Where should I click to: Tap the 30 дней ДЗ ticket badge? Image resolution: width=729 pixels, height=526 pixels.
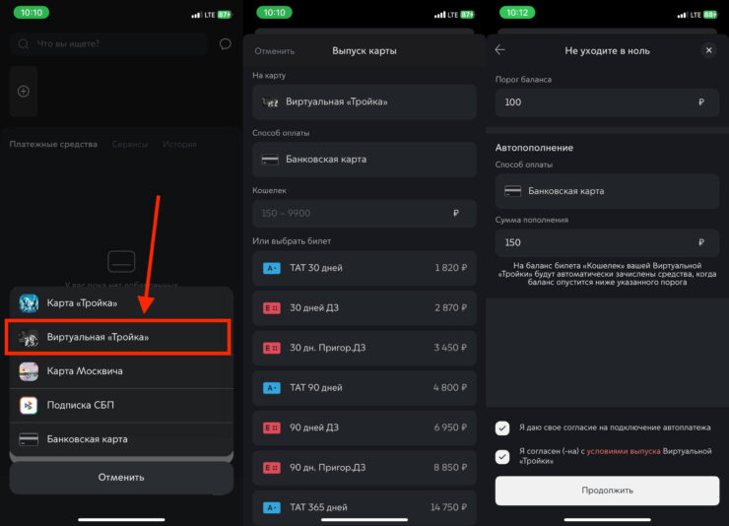tap(272, 308)
